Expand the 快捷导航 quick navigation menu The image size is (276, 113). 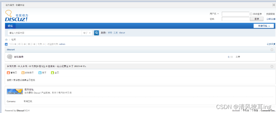(264, 26)
